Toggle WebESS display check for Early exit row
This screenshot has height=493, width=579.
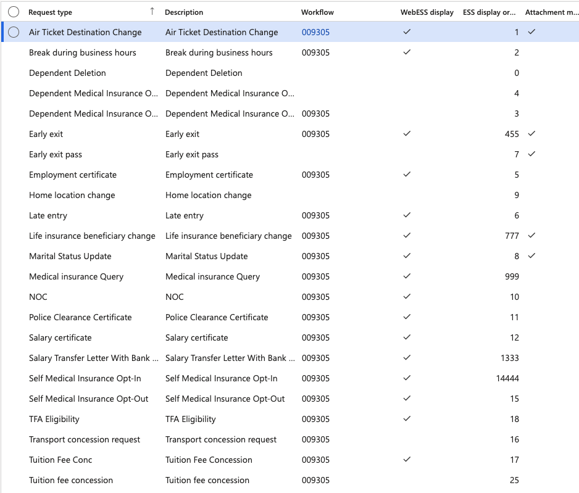(407, 133)
